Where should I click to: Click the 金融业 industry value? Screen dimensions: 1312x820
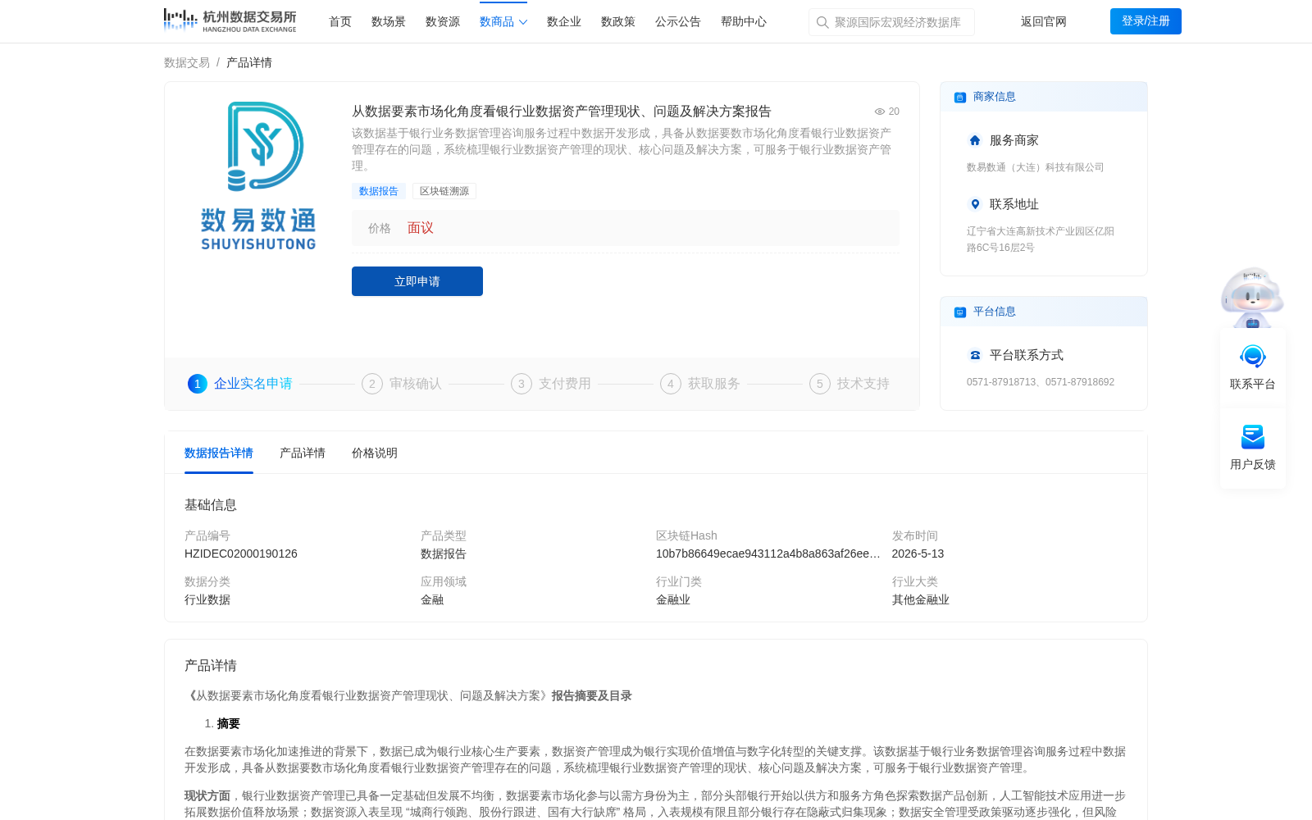(673, 599)
